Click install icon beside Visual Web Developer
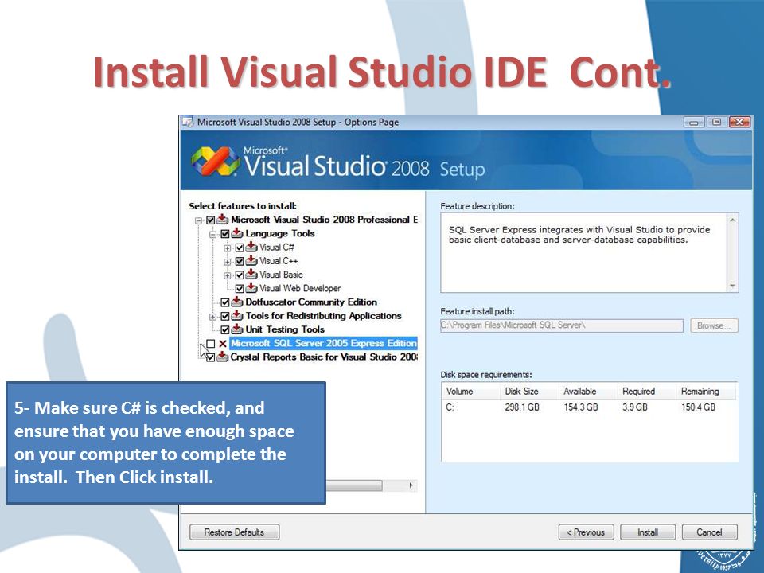Screen dimensions: 764x573 click(x=251, y=288)
